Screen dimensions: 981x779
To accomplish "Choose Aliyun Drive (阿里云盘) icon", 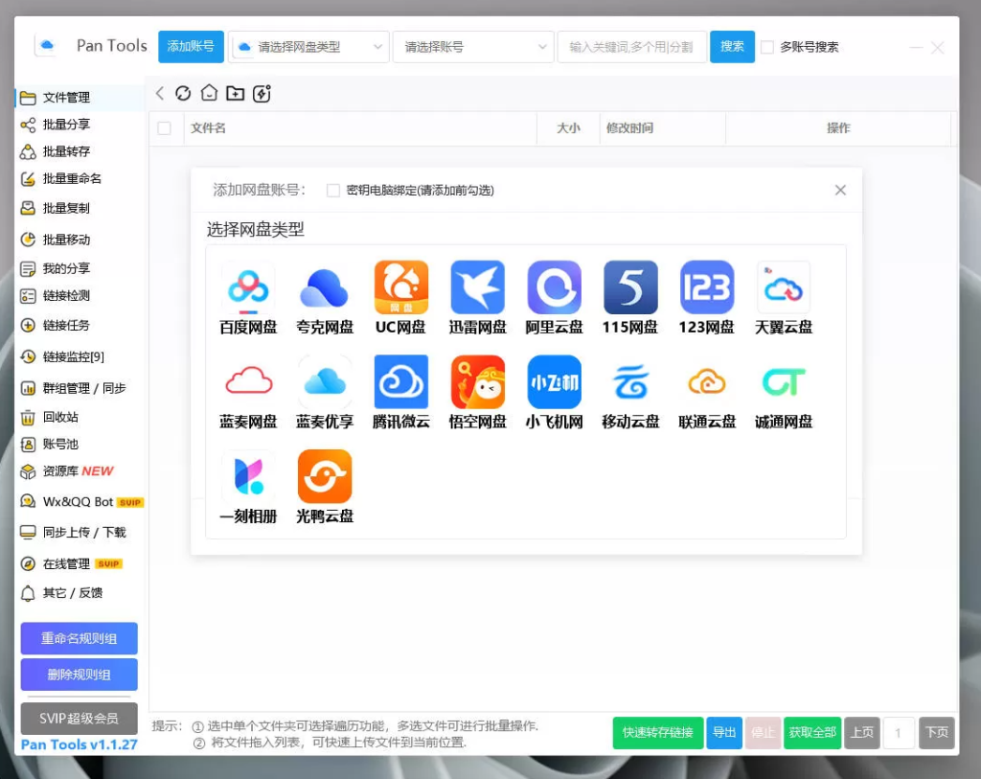I will [554, 287].
